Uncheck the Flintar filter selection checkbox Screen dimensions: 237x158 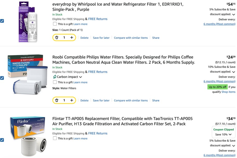click(x=2, y=140)
